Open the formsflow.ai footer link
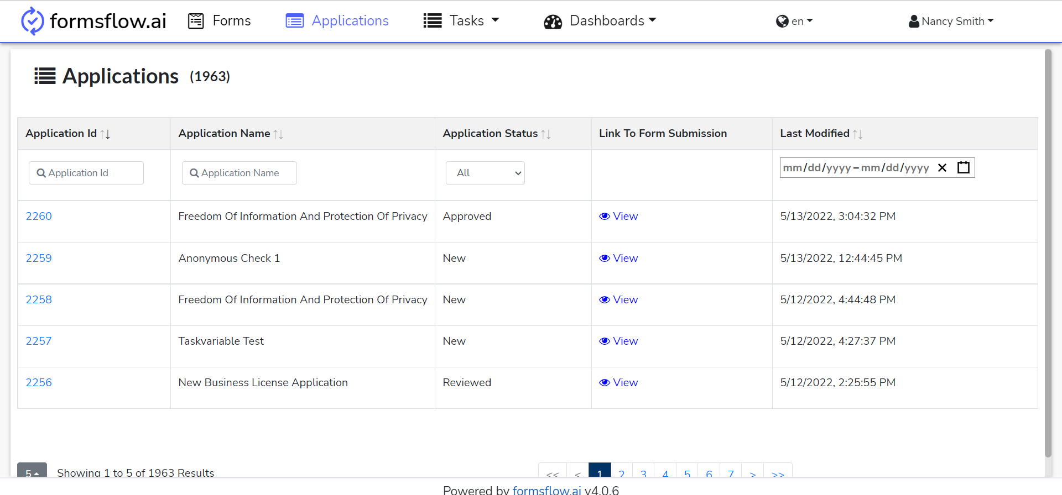Viewport: 1062px width, 495px height. pos(546,490)
